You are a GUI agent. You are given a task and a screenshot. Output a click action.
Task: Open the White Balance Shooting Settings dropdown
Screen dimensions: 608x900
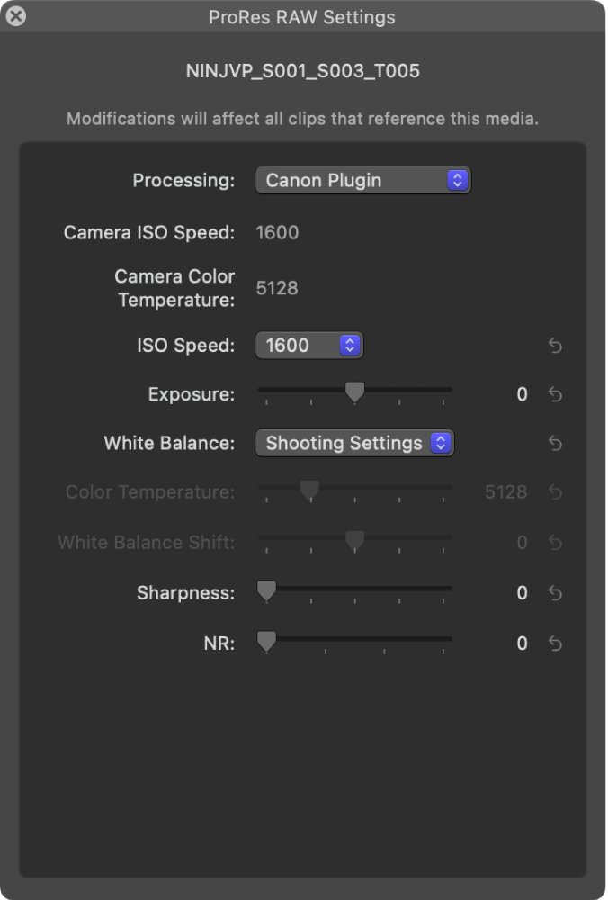(x=354, y=444)
